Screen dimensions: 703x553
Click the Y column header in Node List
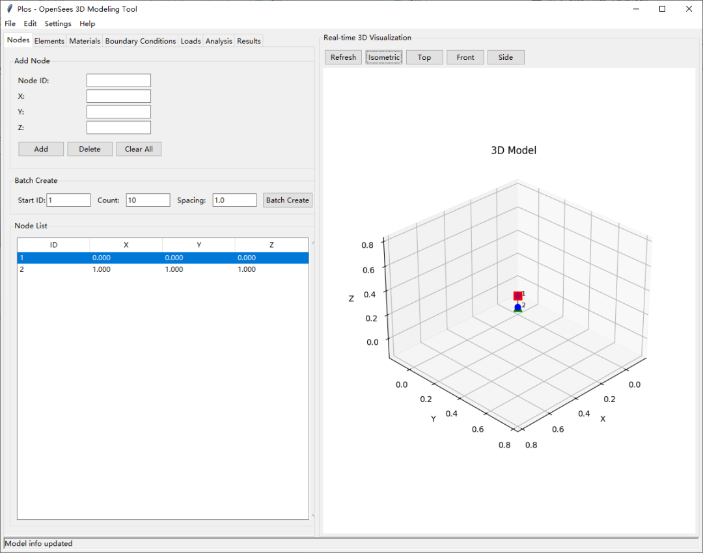pos(199,245)
